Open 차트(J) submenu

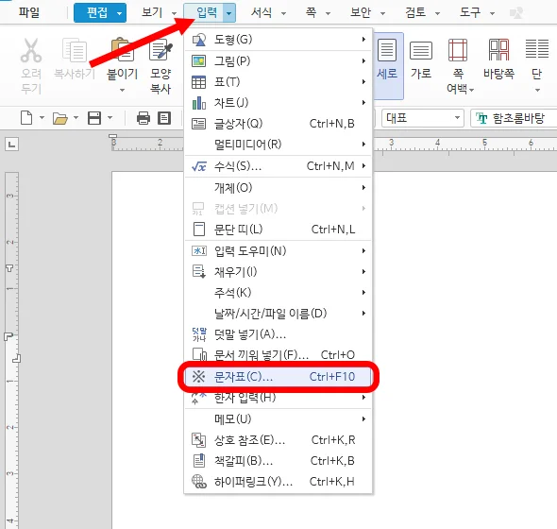[278, 103]
